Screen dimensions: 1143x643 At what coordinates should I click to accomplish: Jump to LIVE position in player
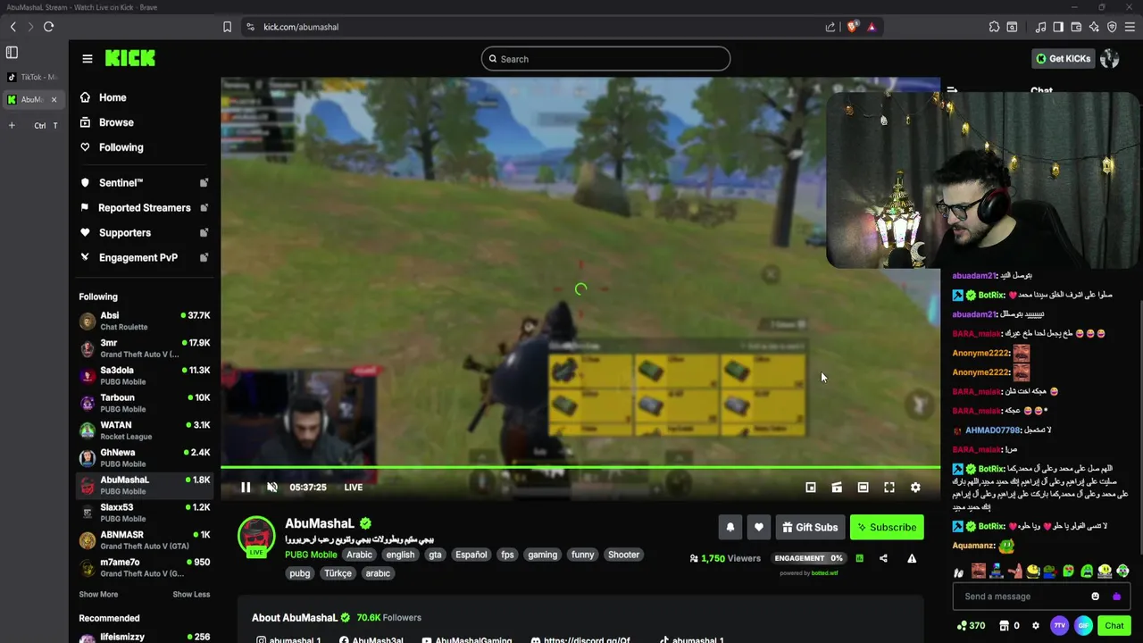coord(354,488)
